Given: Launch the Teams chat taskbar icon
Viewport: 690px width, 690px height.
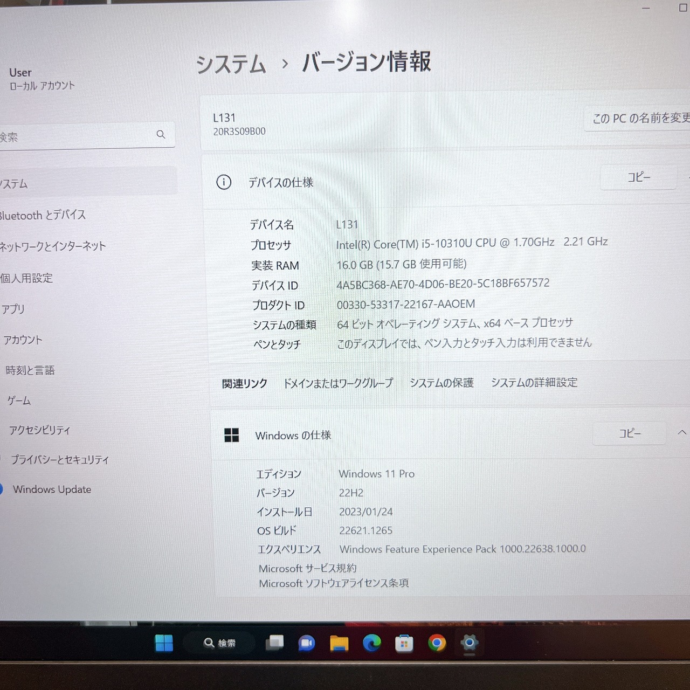Looking at the screenshot, I should point(307,643).
